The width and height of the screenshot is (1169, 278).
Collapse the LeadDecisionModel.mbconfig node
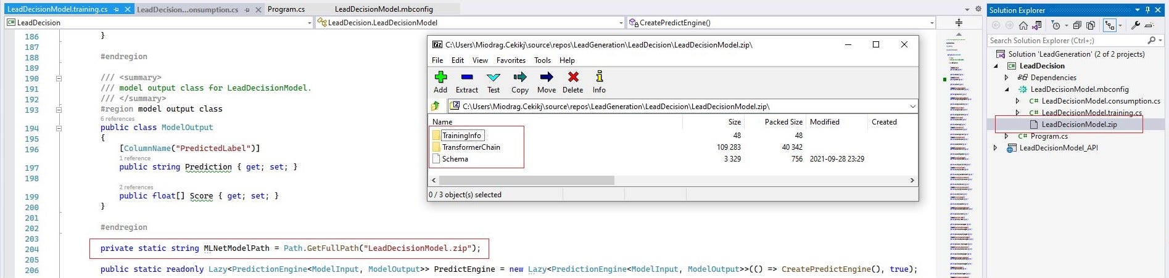point(1007,89)
